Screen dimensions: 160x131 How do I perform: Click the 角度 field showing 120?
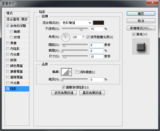coord(77,37)
